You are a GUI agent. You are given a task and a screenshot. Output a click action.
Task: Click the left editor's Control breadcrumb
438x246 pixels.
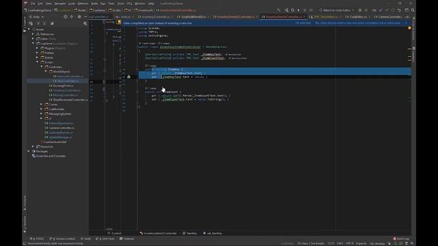point(115,233)
